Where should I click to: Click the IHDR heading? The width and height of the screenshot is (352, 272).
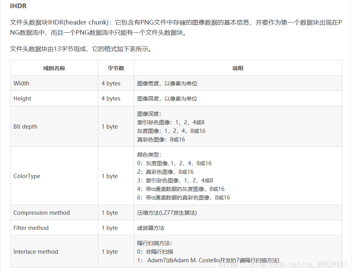18,6
